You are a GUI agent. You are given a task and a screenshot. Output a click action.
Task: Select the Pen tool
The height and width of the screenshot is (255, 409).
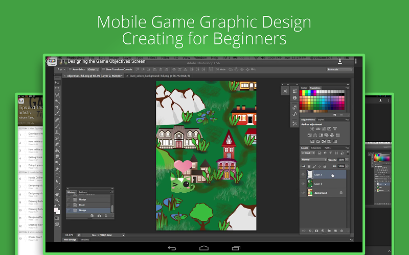tap(57, 169)
